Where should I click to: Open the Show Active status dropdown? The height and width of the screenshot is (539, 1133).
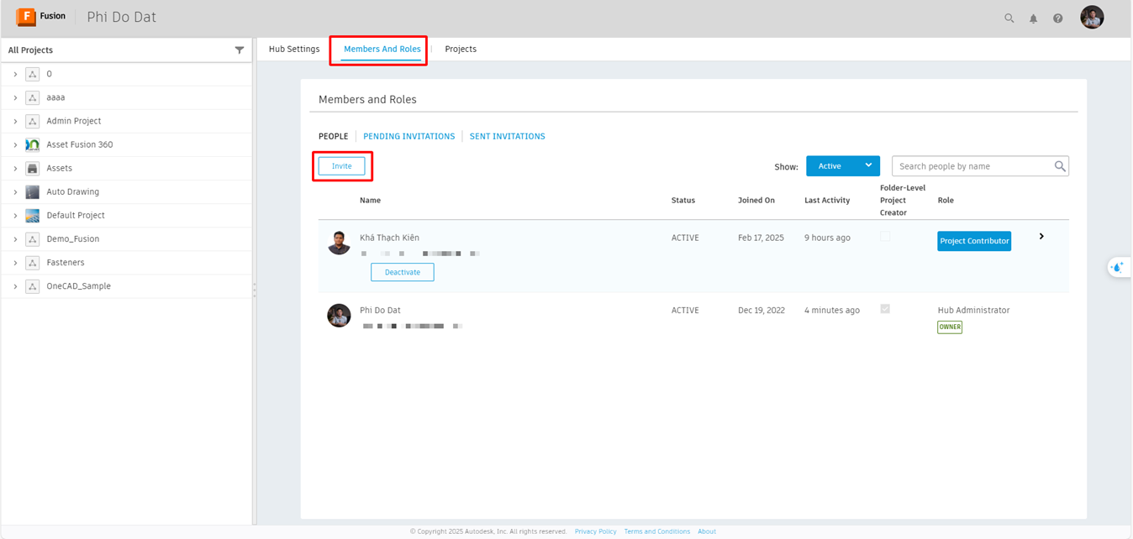(x=843, y=166)
